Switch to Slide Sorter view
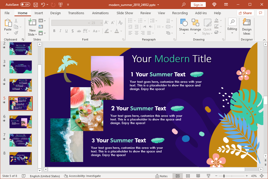The width and height of the screenshot is (268, 179). (x=188, y=176)
